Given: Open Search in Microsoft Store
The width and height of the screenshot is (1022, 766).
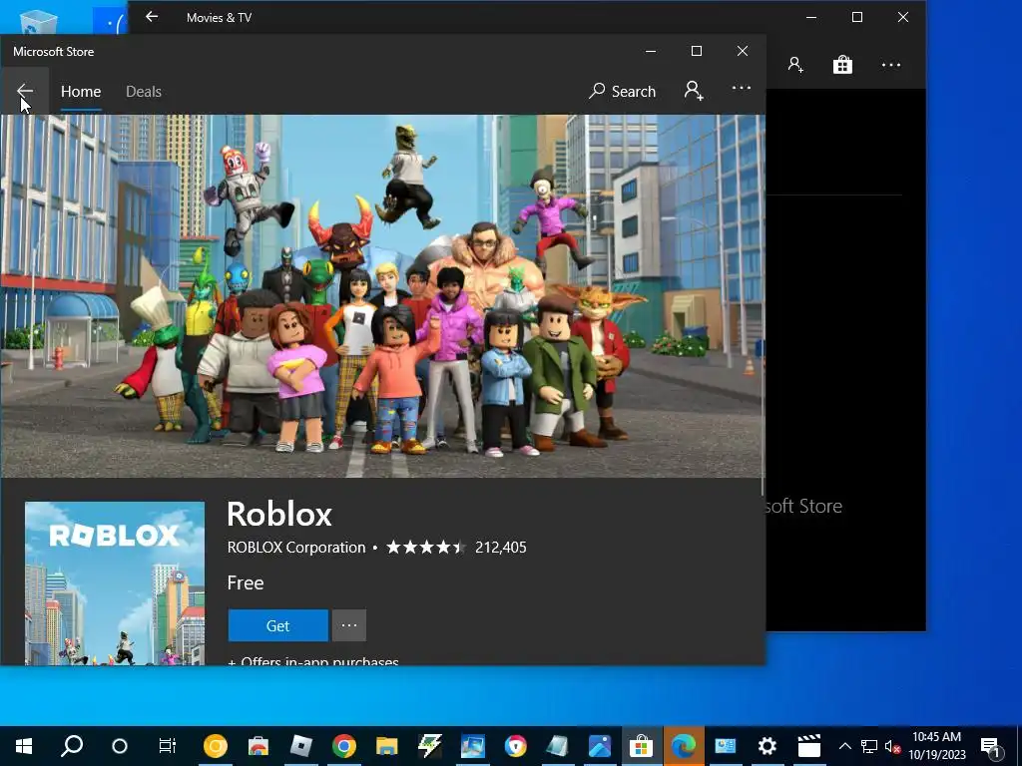Looking at the screenshot, I should [x=622, y=91].
